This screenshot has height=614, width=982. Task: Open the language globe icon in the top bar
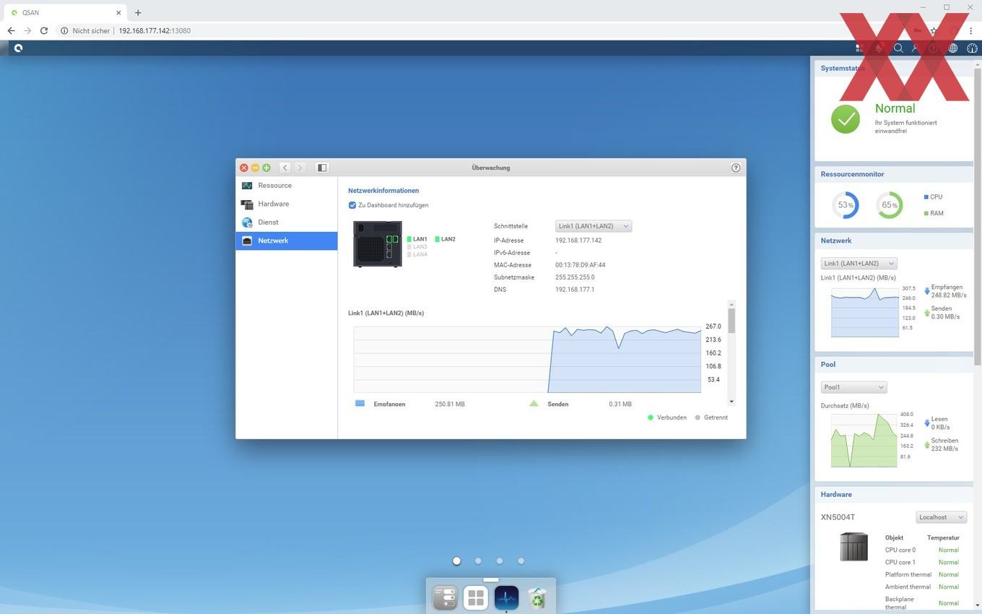pyautogui.click(x=953, y=48)
